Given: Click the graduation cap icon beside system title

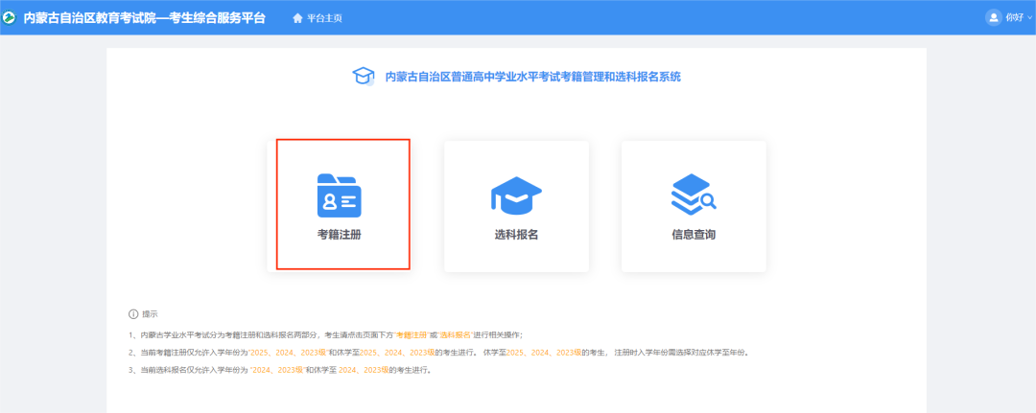Looking at the screenshot, I should [x=364, y=77].
